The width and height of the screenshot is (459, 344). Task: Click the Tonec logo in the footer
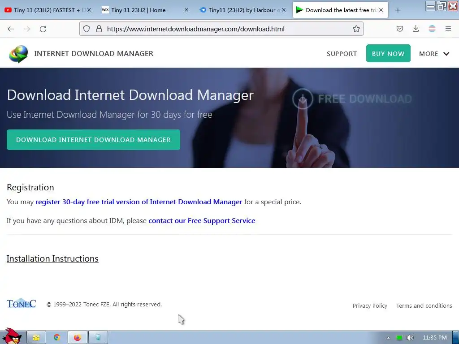tap(22, 304)
